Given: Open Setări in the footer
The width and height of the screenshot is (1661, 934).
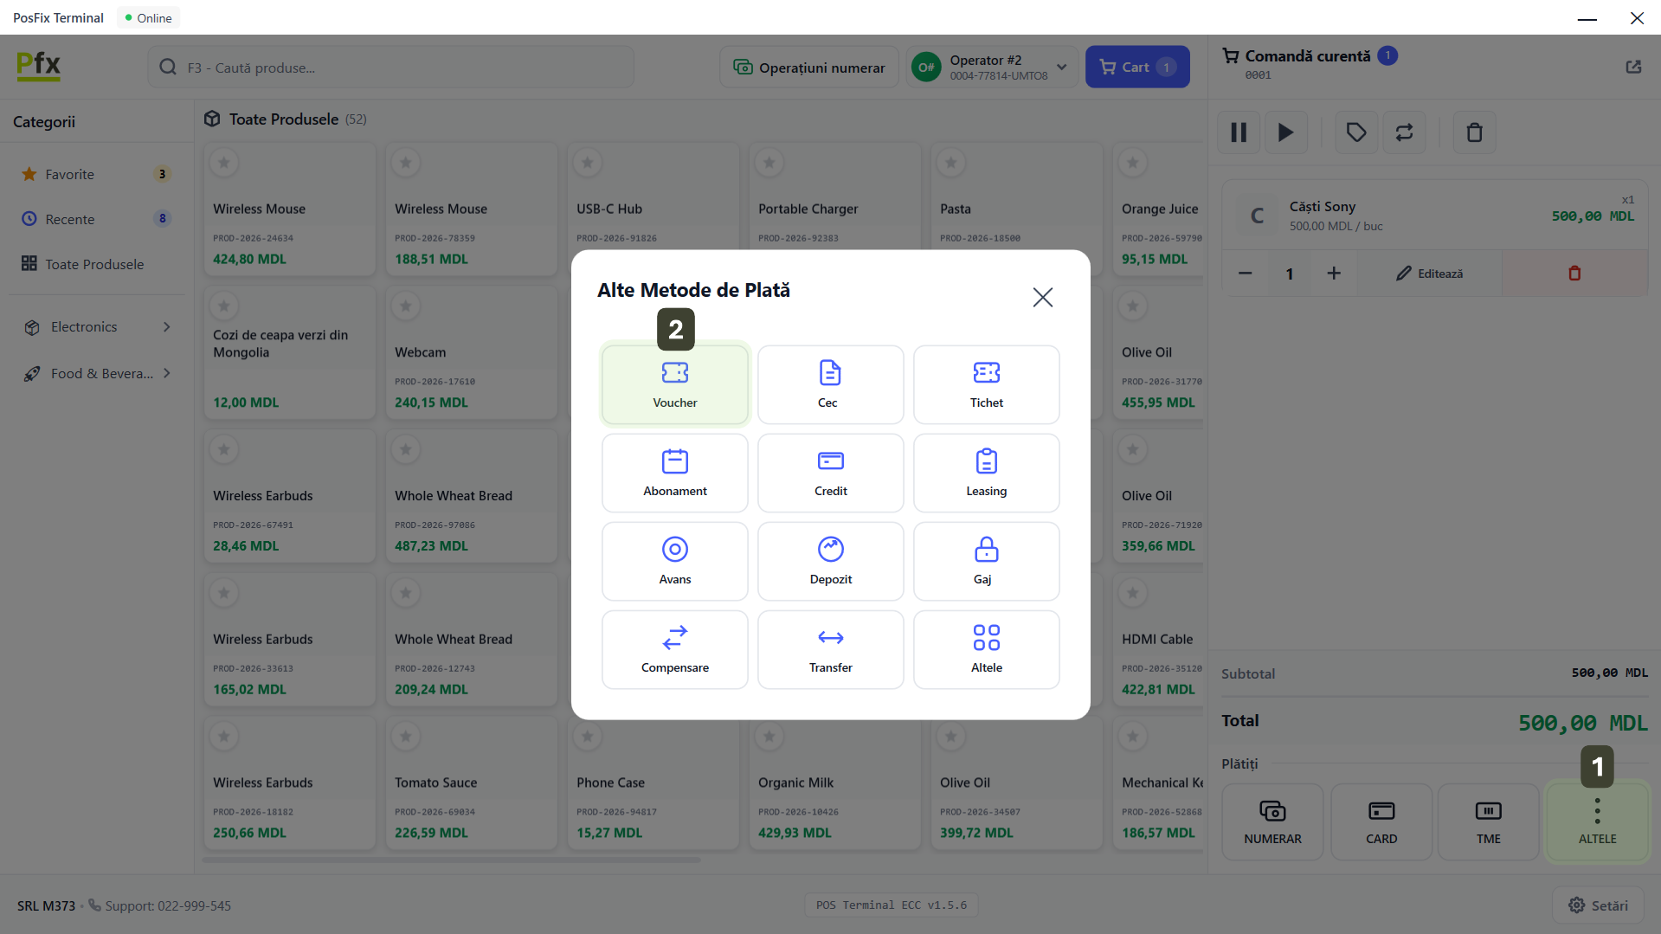Looking at the screenshot, I should 1598,905.
